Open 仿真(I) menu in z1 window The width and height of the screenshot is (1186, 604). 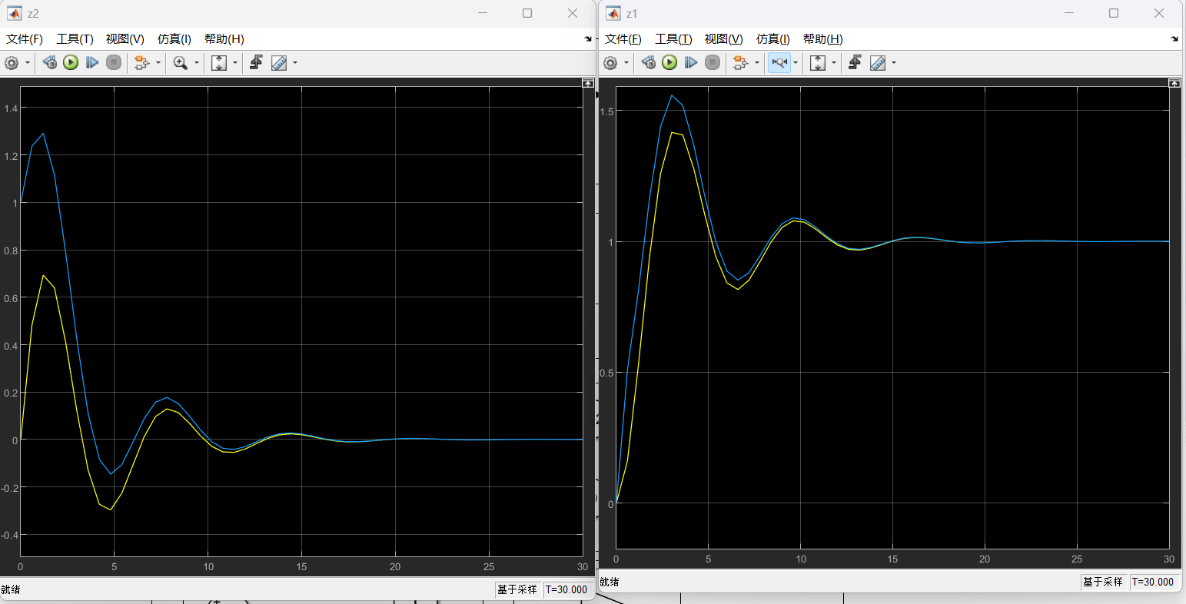click(x=772, y=39)
